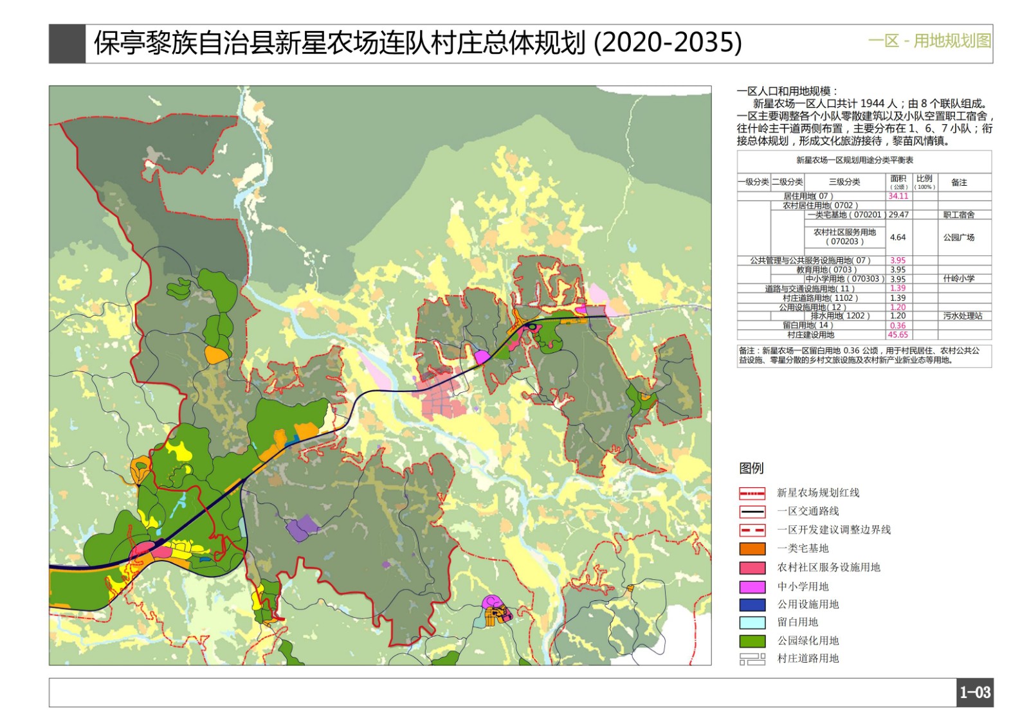Image resolution: width=1029 pixels, height=727 pixels.
Task: Click the 45.65 village construction land total
Action: tap(898, 335)
